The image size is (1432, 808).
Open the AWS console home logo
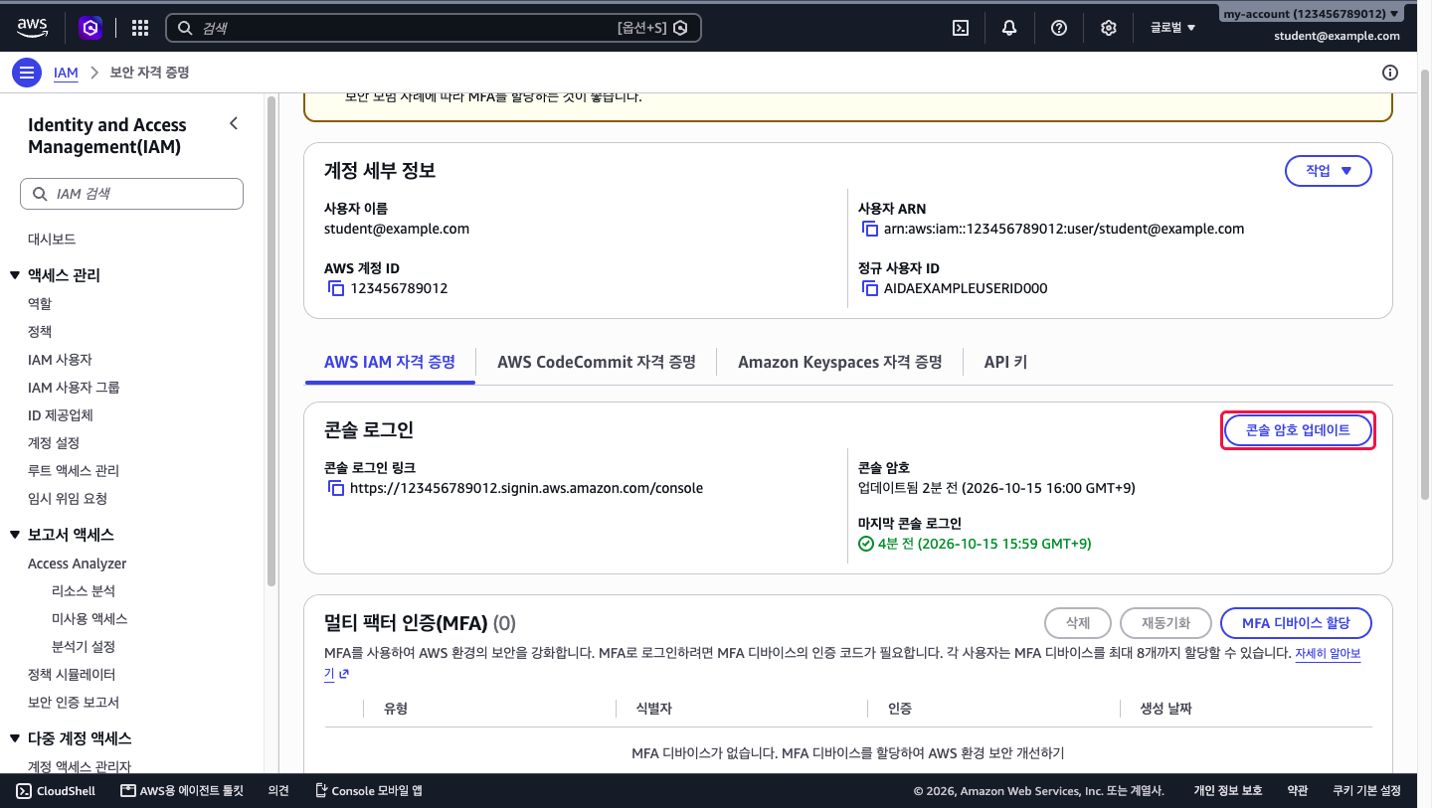pos(33,28)
